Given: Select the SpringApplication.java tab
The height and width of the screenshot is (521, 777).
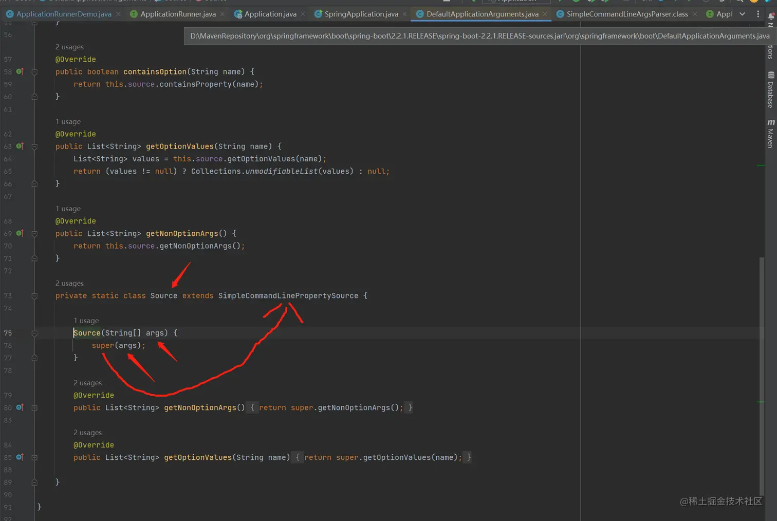Looking at the screenshot, I should [361, 14].
